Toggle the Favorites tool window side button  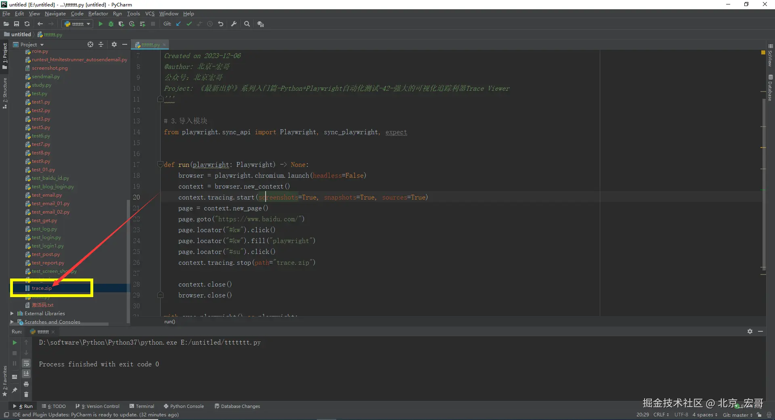pyautogui.click(x=5, y=381)
